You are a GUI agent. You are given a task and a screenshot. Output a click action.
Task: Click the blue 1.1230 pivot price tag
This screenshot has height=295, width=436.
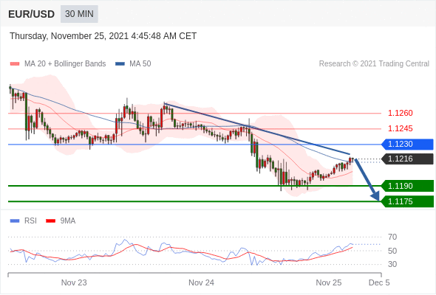coord(408,145)
